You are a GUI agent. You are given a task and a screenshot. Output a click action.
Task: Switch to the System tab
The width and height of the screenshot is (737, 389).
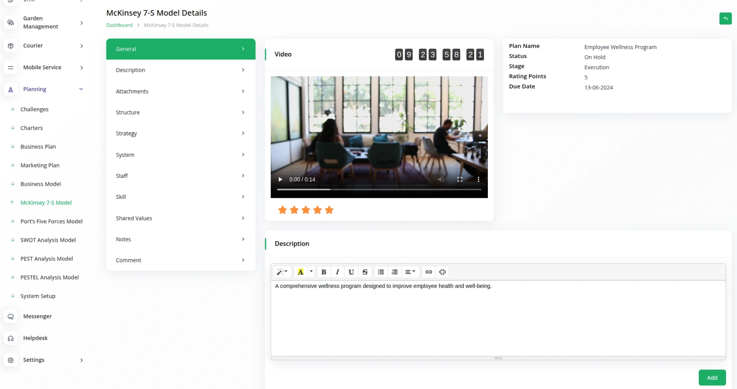[x=181, y=155]
